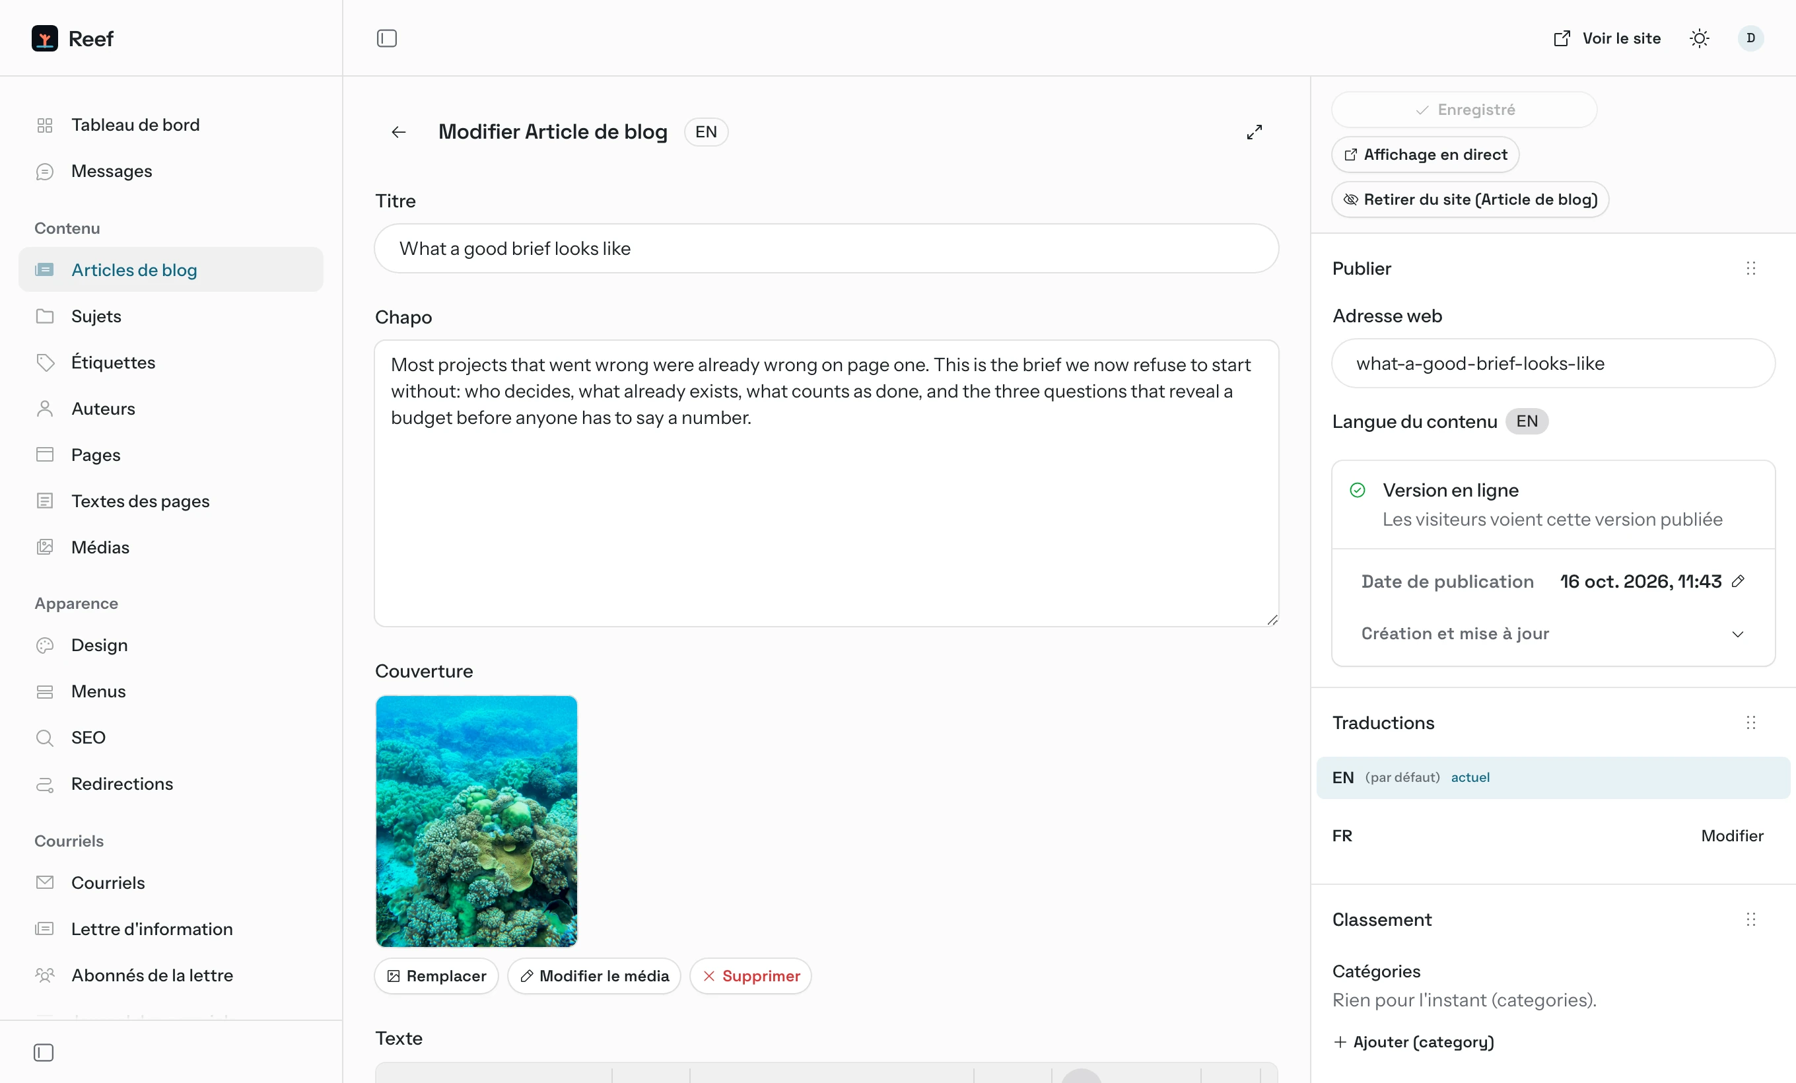Open Redirections settings

170,783
